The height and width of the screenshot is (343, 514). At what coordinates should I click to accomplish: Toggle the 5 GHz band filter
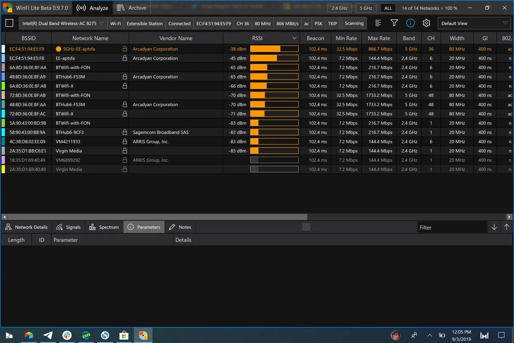[366, 8]
